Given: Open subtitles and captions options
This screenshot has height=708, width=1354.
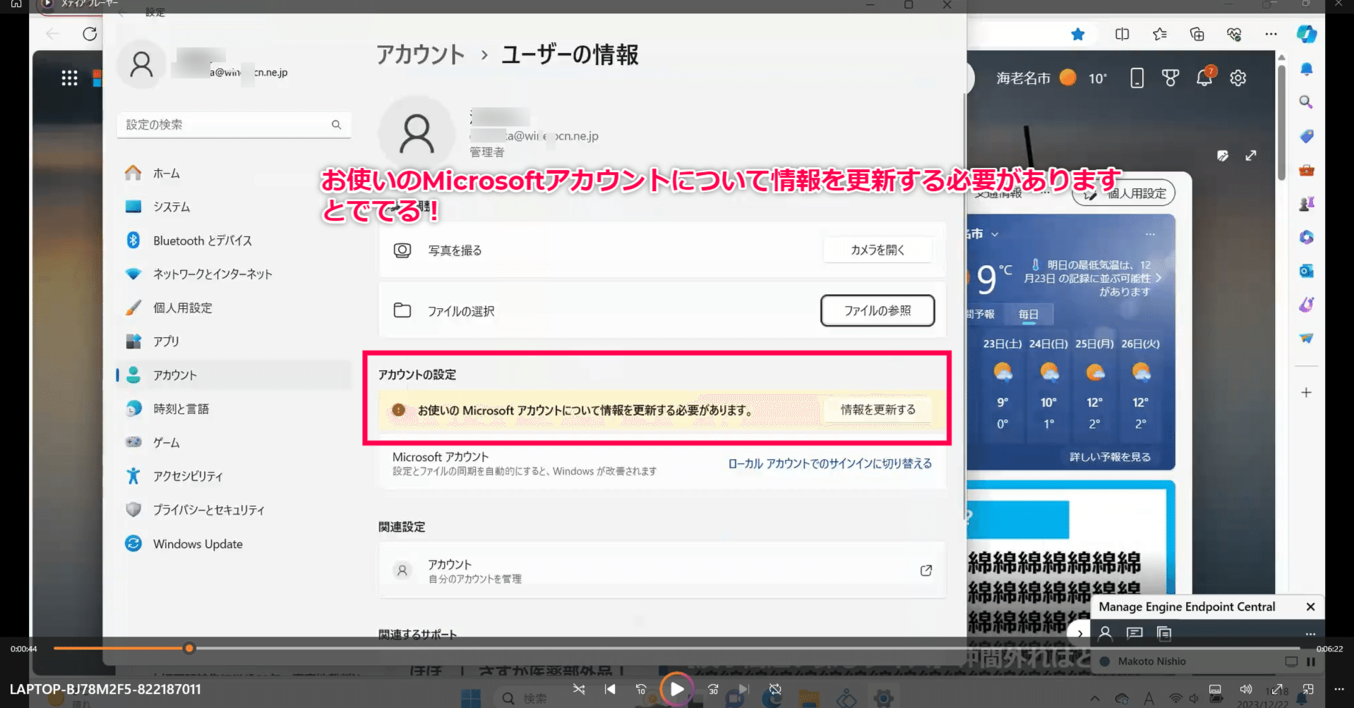Looking at the screenshot, I should [x=1215, y=689].
